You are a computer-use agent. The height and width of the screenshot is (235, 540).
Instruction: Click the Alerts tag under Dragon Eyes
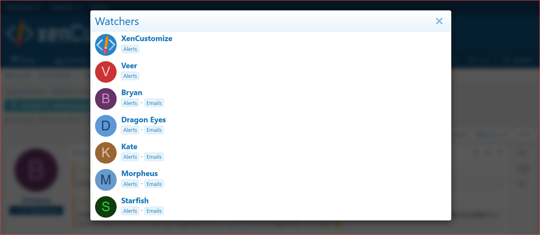[x=130, y=130]
